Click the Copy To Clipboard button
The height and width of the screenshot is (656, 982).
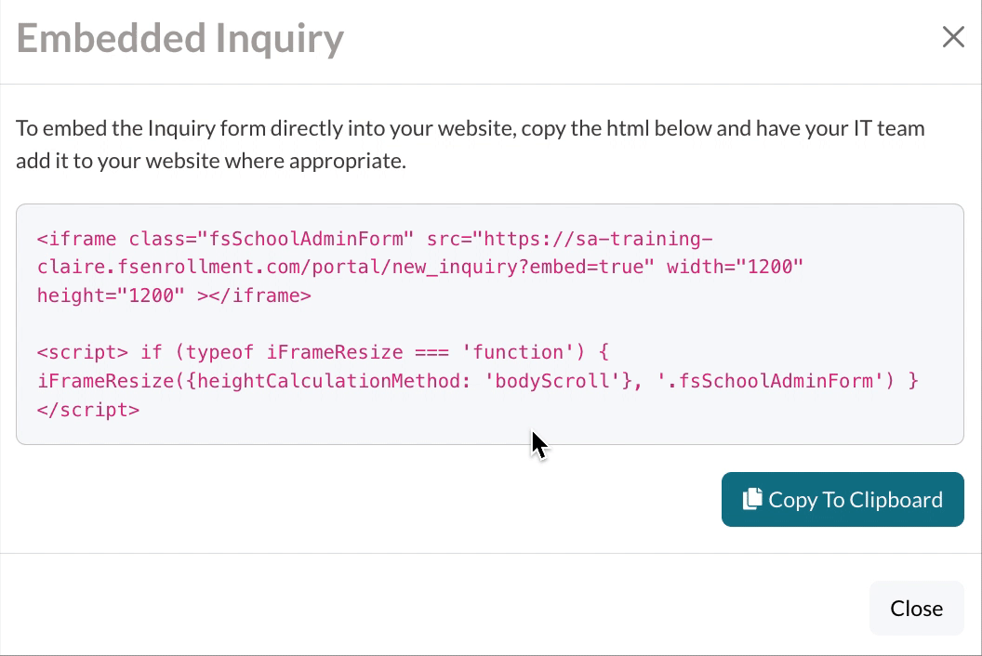click(843, 500)
